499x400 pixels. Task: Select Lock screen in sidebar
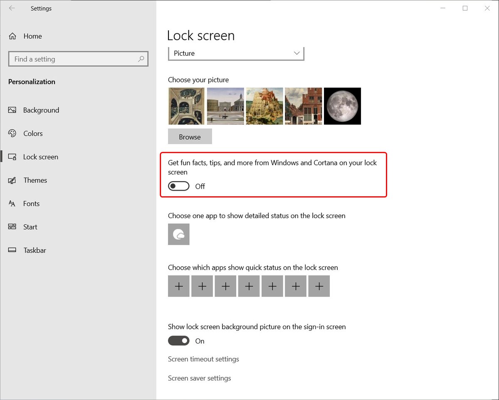tap(41, 157)
